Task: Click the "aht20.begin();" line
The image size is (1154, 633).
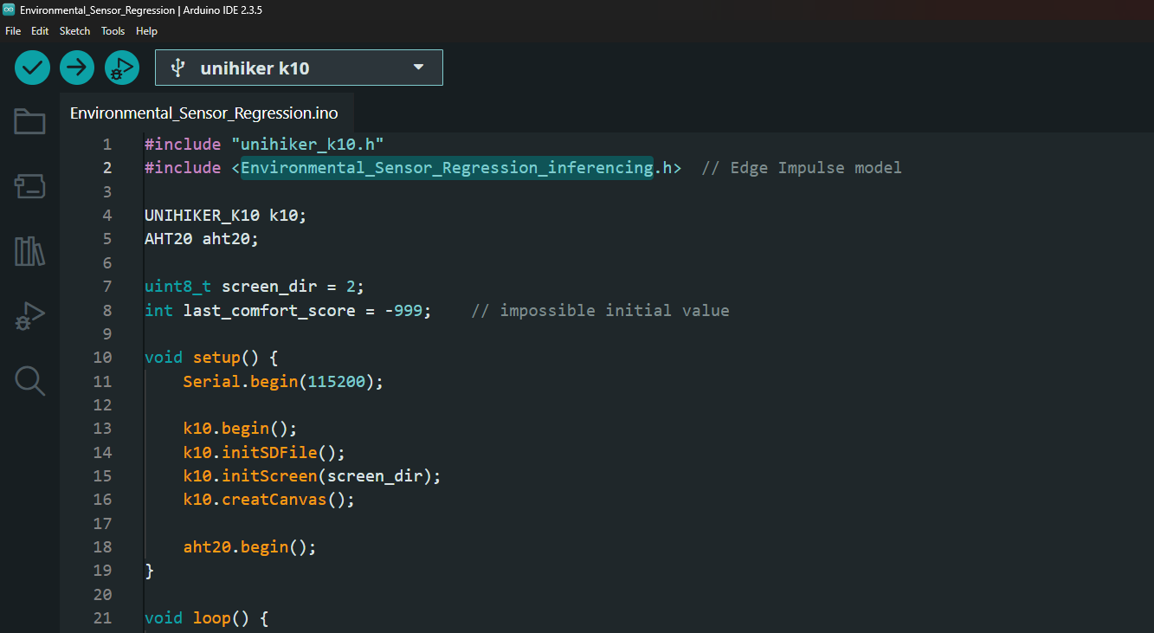Action: (250, 546)
